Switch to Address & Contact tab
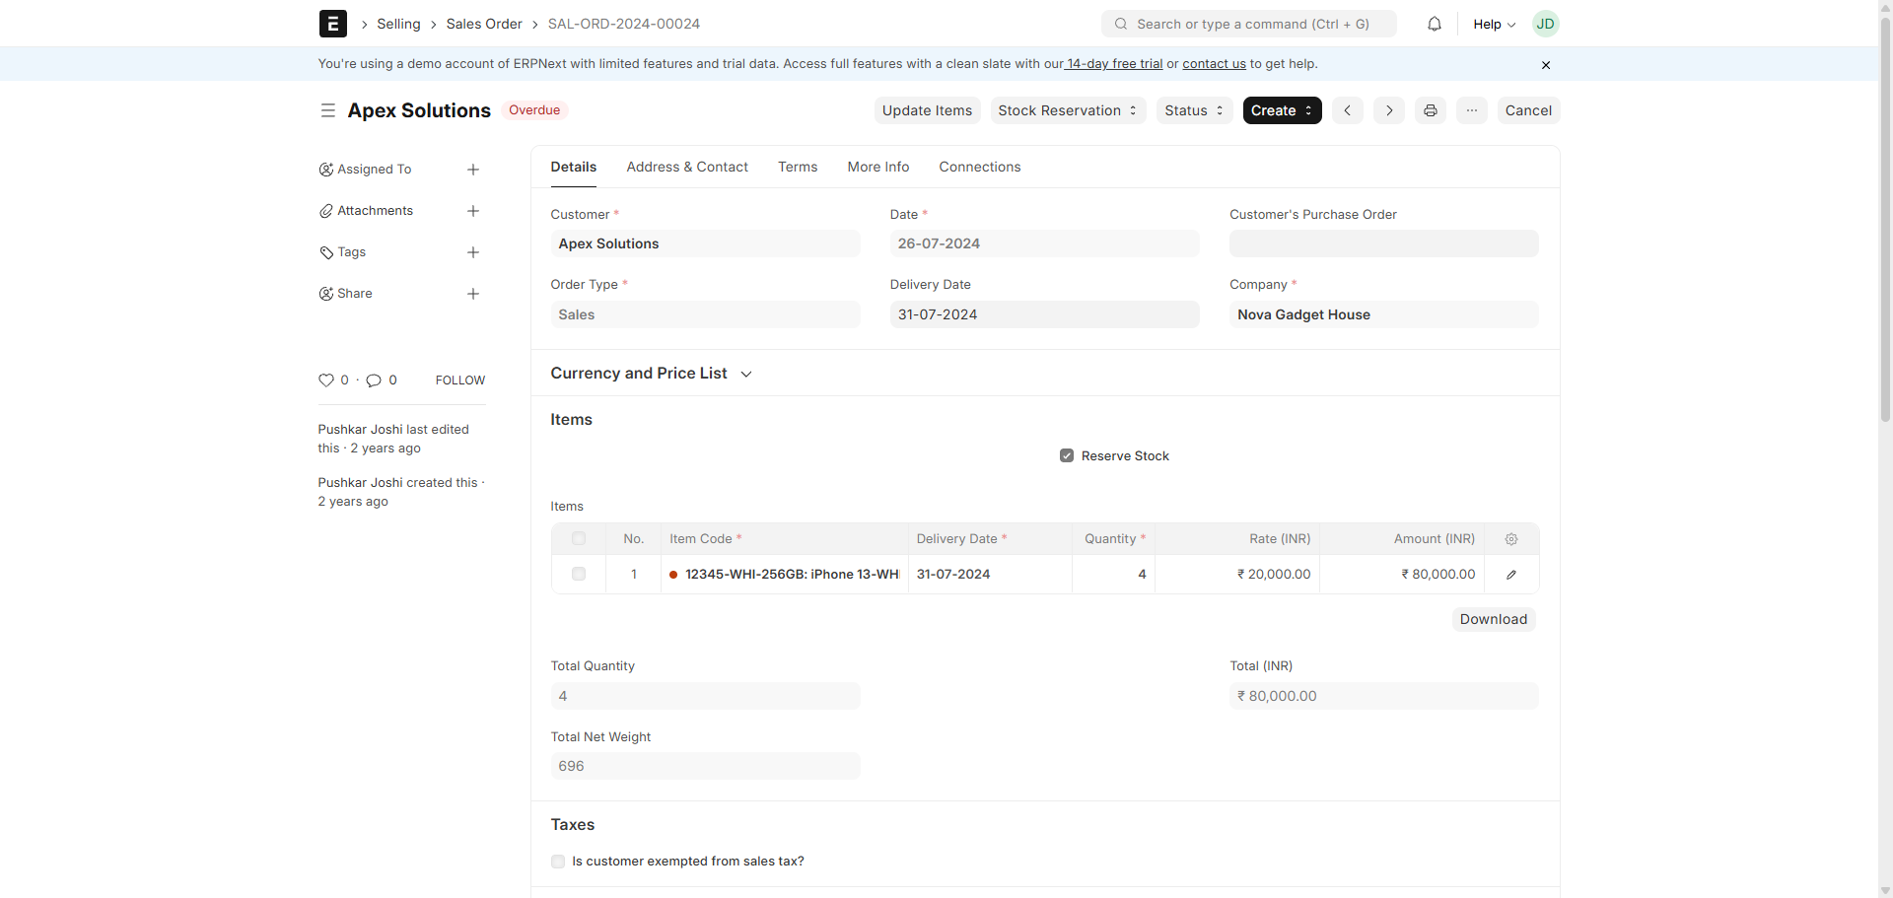 pos(687,167)
